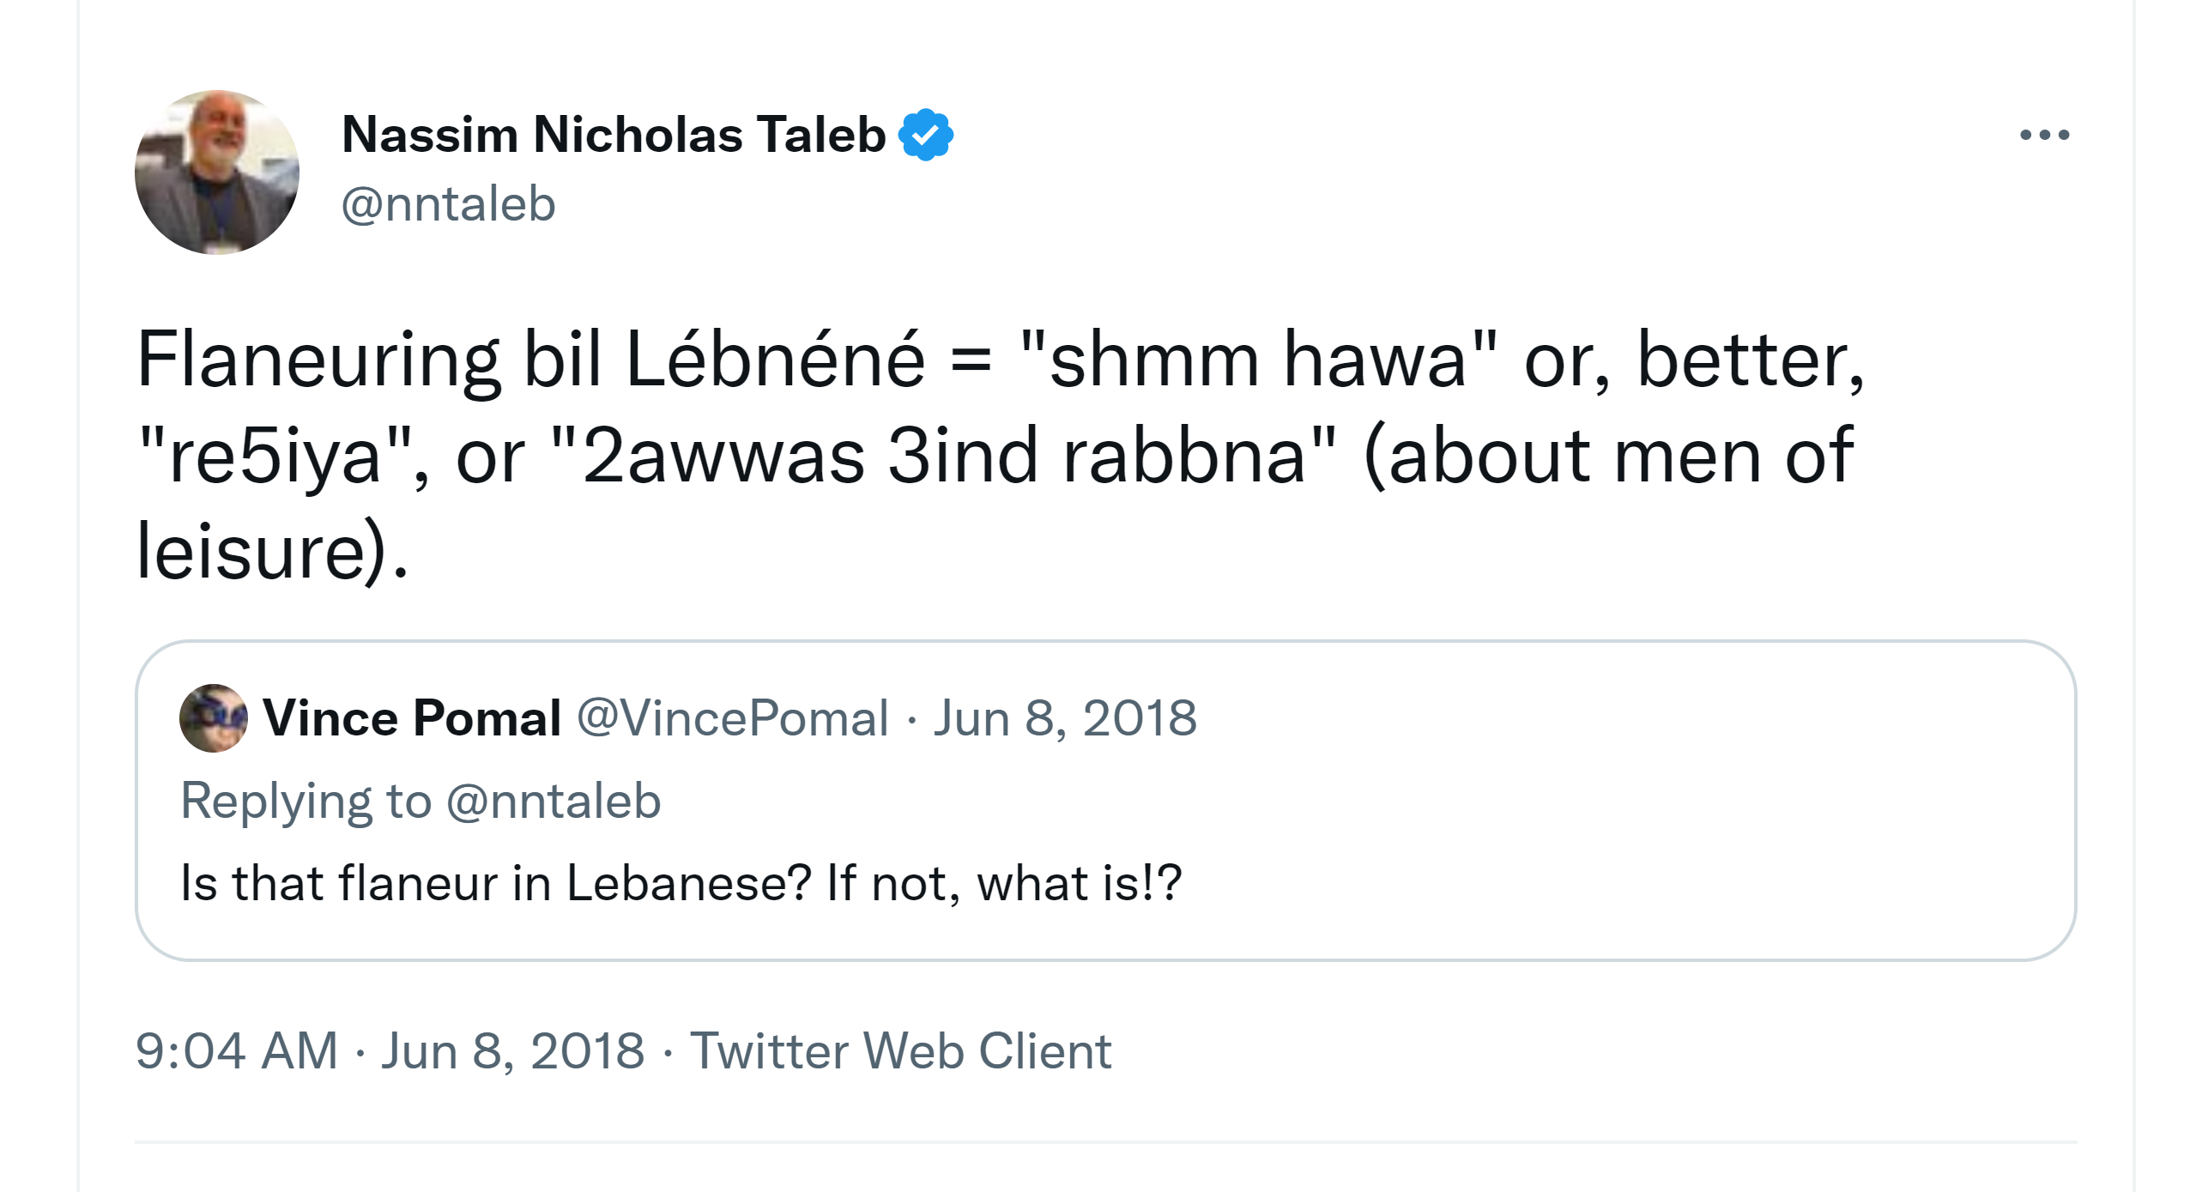Viewport: 2196px width, 1192px height.
Task: Open the @nntaleb mention in the quoted reply
Action: point(554,801)
